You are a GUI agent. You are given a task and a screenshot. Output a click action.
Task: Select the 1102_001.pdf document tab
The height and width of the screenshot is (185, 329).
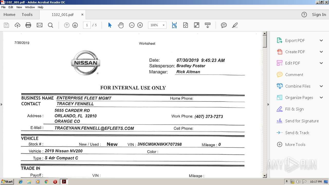(62, 15)
